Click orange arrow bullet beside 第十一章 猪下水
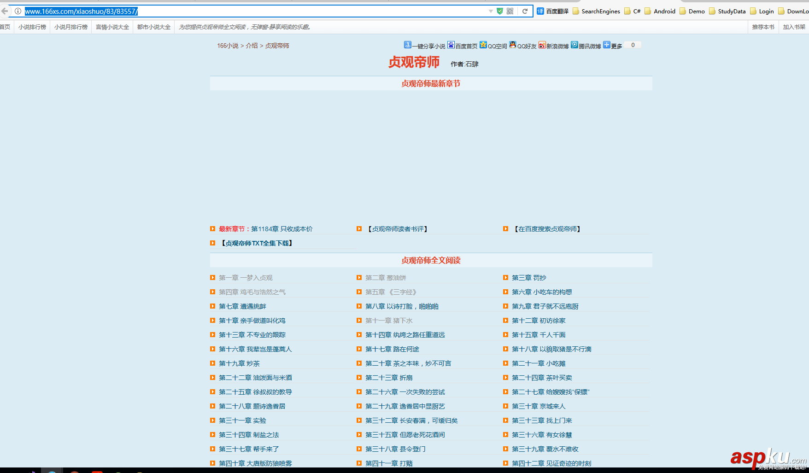The height and width of the screenshot is (473, 809). point(359,321)
